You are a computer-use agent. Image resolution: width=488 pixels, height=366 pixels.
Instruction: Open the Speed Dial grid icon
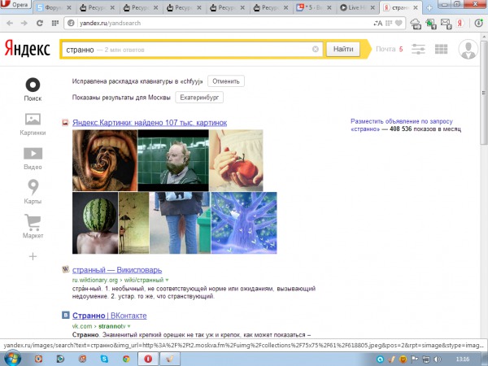(x=55, y=23)
